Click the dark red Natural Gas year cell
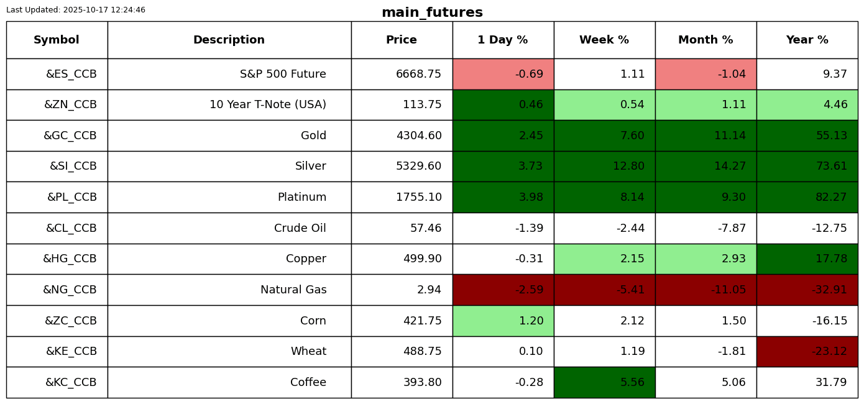 807,290
